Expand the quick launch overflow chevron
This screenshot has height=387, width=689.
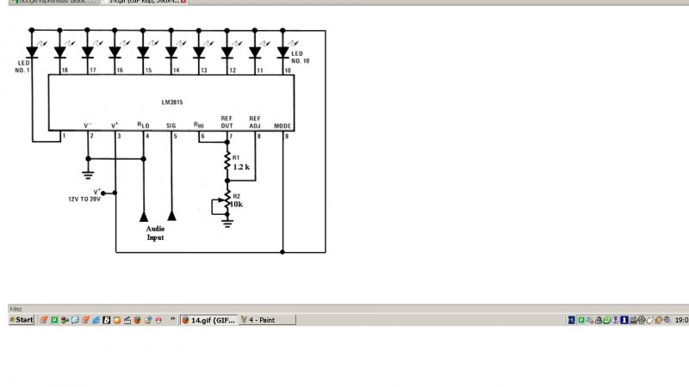pyautogui.click(x=173, y=319)
